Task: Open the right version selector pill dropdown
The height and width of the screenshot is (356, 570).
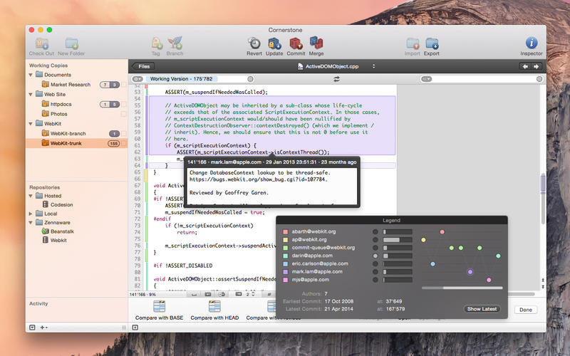Action: 426,79
